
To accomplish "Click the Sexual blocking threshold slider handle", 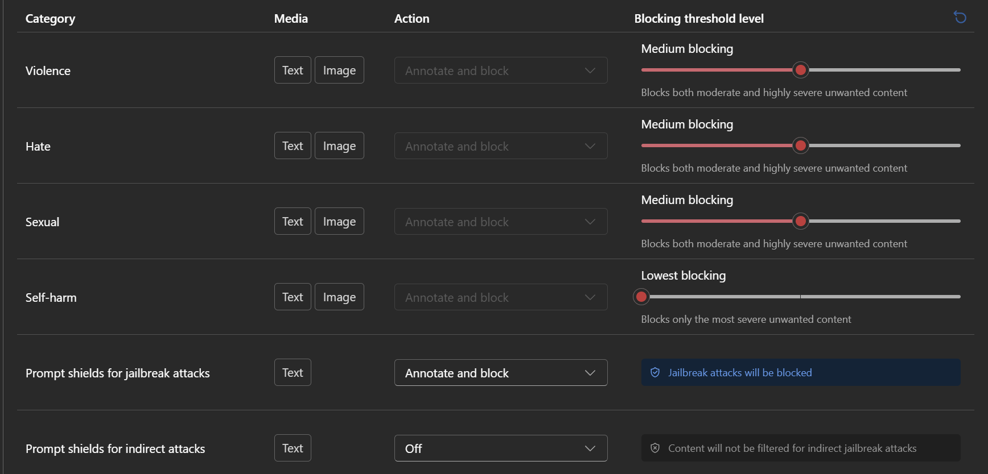I will 801,221.
